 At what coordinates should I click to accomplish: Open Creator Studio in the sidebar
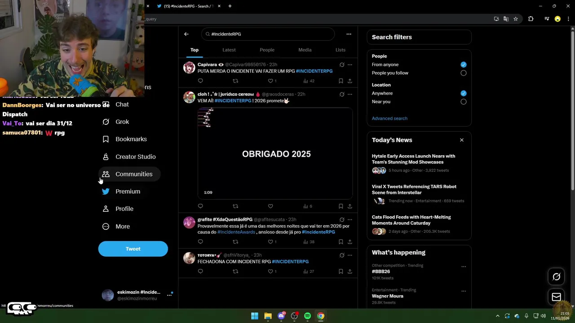[129, 157]
